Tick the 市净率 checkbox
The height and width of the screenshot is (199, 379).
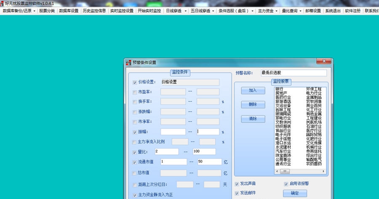pos(135,122)
